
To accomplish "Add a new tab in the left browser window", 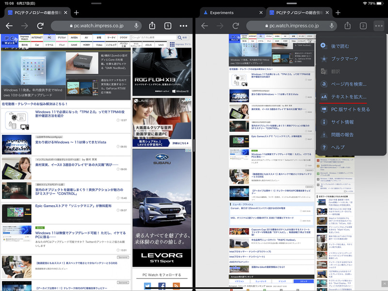I will pyautogui.click(x=77, y=13).
